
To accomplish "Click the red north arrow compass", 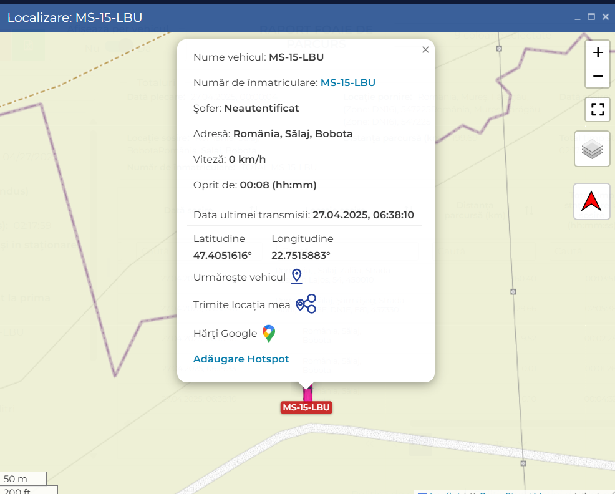I will click(x=592, y=201).
